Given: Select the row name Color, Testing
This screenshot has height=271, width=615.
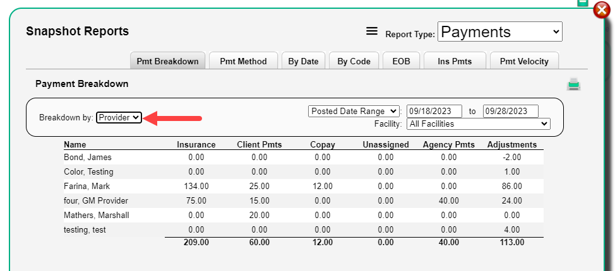Looking at the screenshot, I should coord(88,172).
